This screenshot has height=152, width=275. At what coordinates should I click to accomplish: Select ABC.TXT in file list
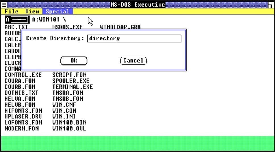(16, 27)
